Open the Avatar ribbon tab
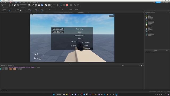 (x=24, y=2)
